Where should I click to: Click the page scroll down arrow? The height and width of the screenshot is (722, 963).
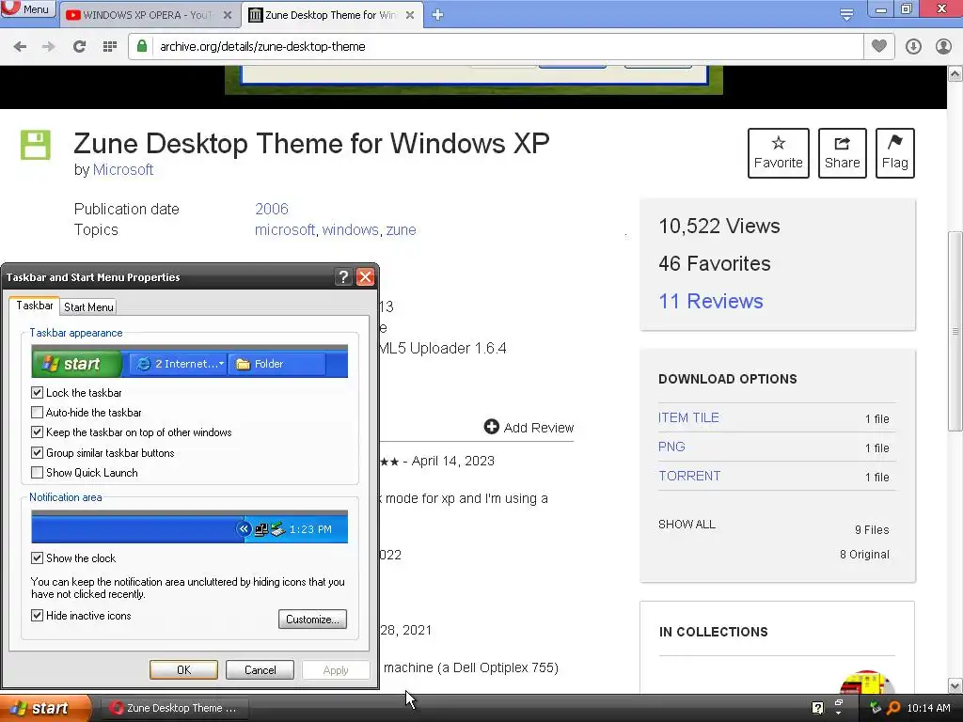955,685
